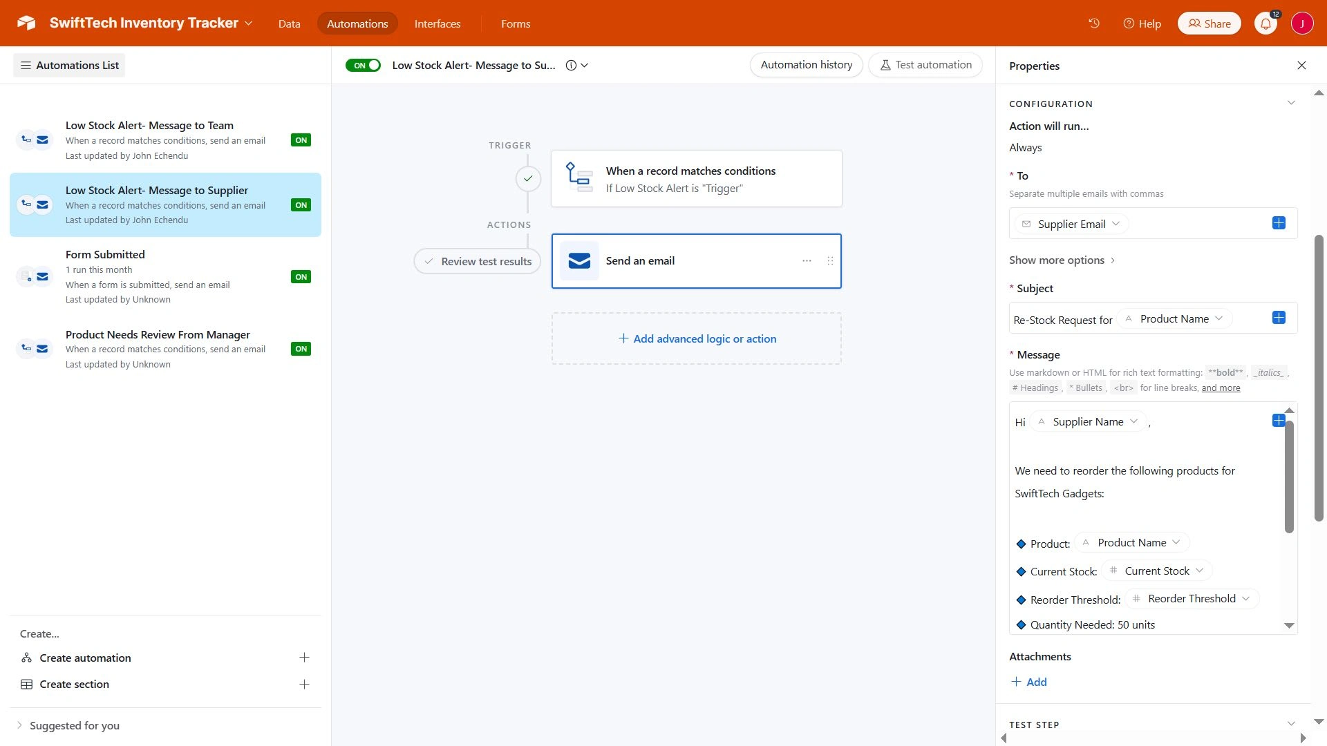This screenshot has width=1327, height=746.
Task: Open the Data tab
Action: point(289,23)
